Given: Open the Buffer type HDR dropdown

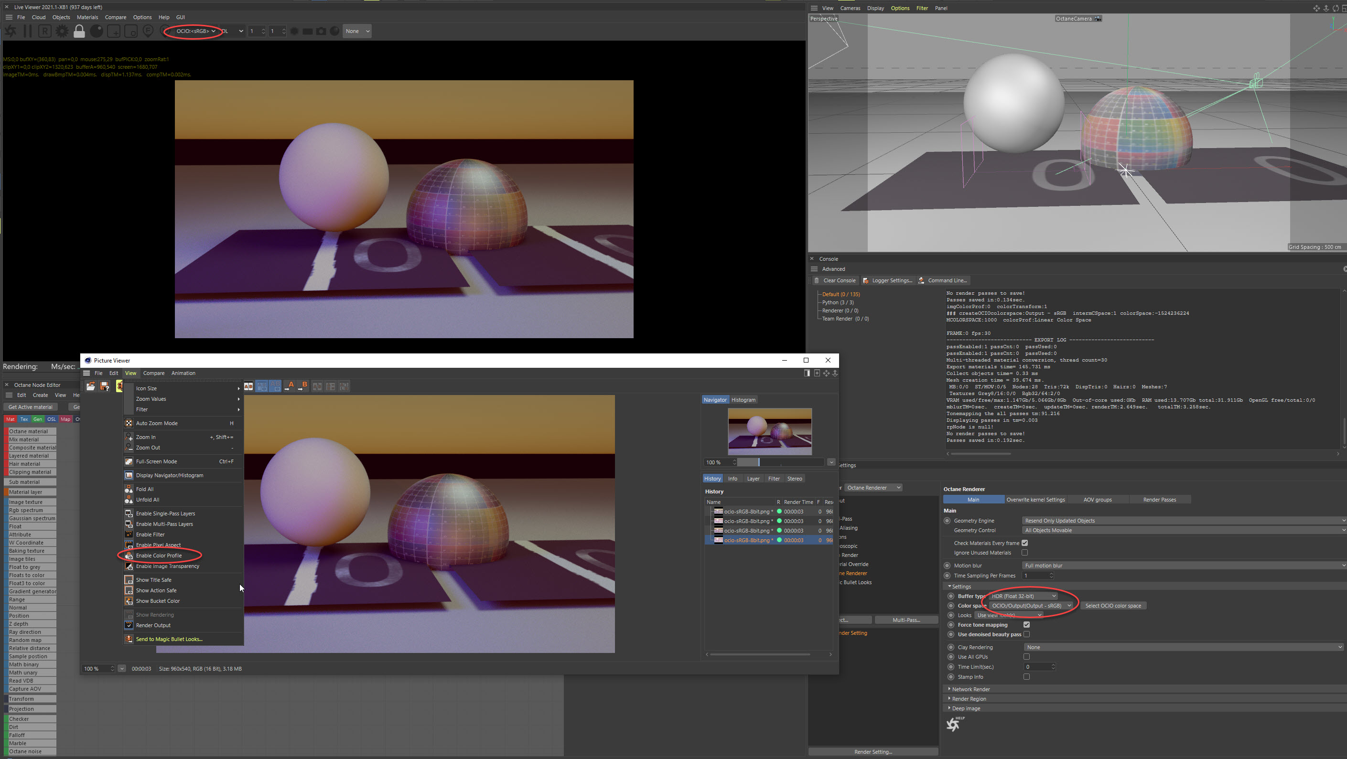Looking at the screenshot, I should [x=1024, y=596].
